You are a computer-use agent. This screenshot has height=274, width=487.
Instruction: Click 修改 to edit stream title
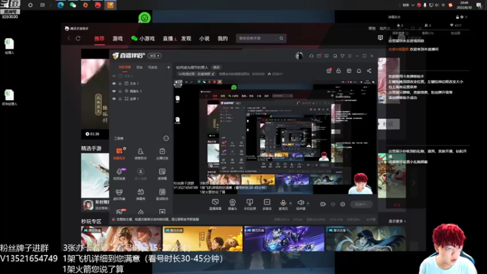point(216,68)
